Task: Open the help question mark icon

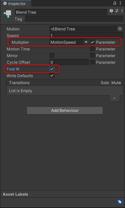Action: coord(111,11)
